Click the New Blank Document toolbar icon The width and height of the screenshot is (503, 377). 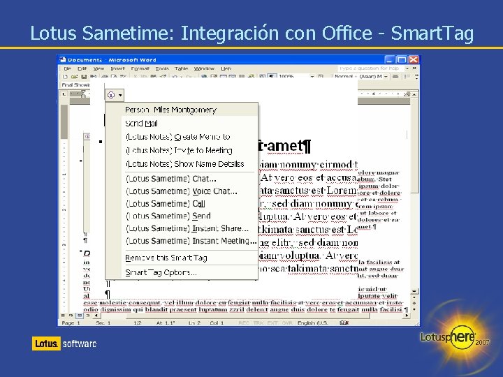66,77
